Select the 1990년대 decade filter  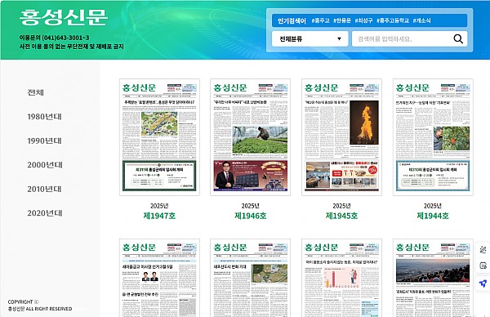click(x=44, y=141)
